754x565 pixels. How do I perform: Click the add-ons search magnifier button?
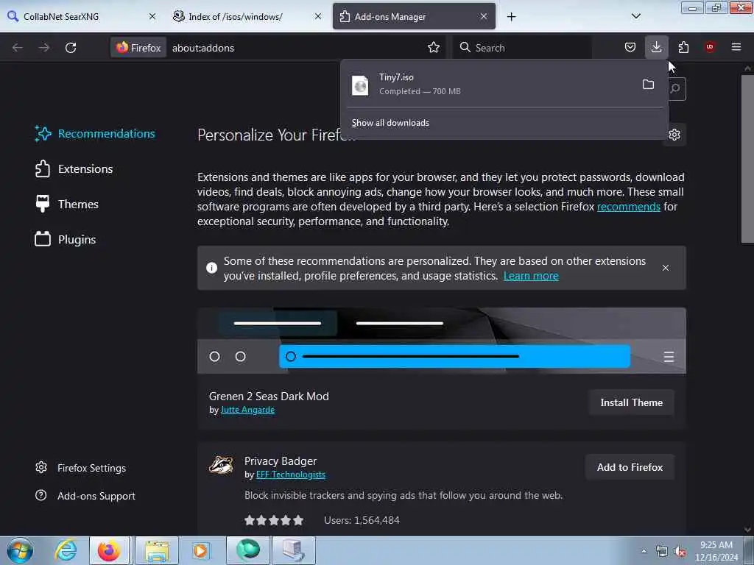click(x=676, y=88)
